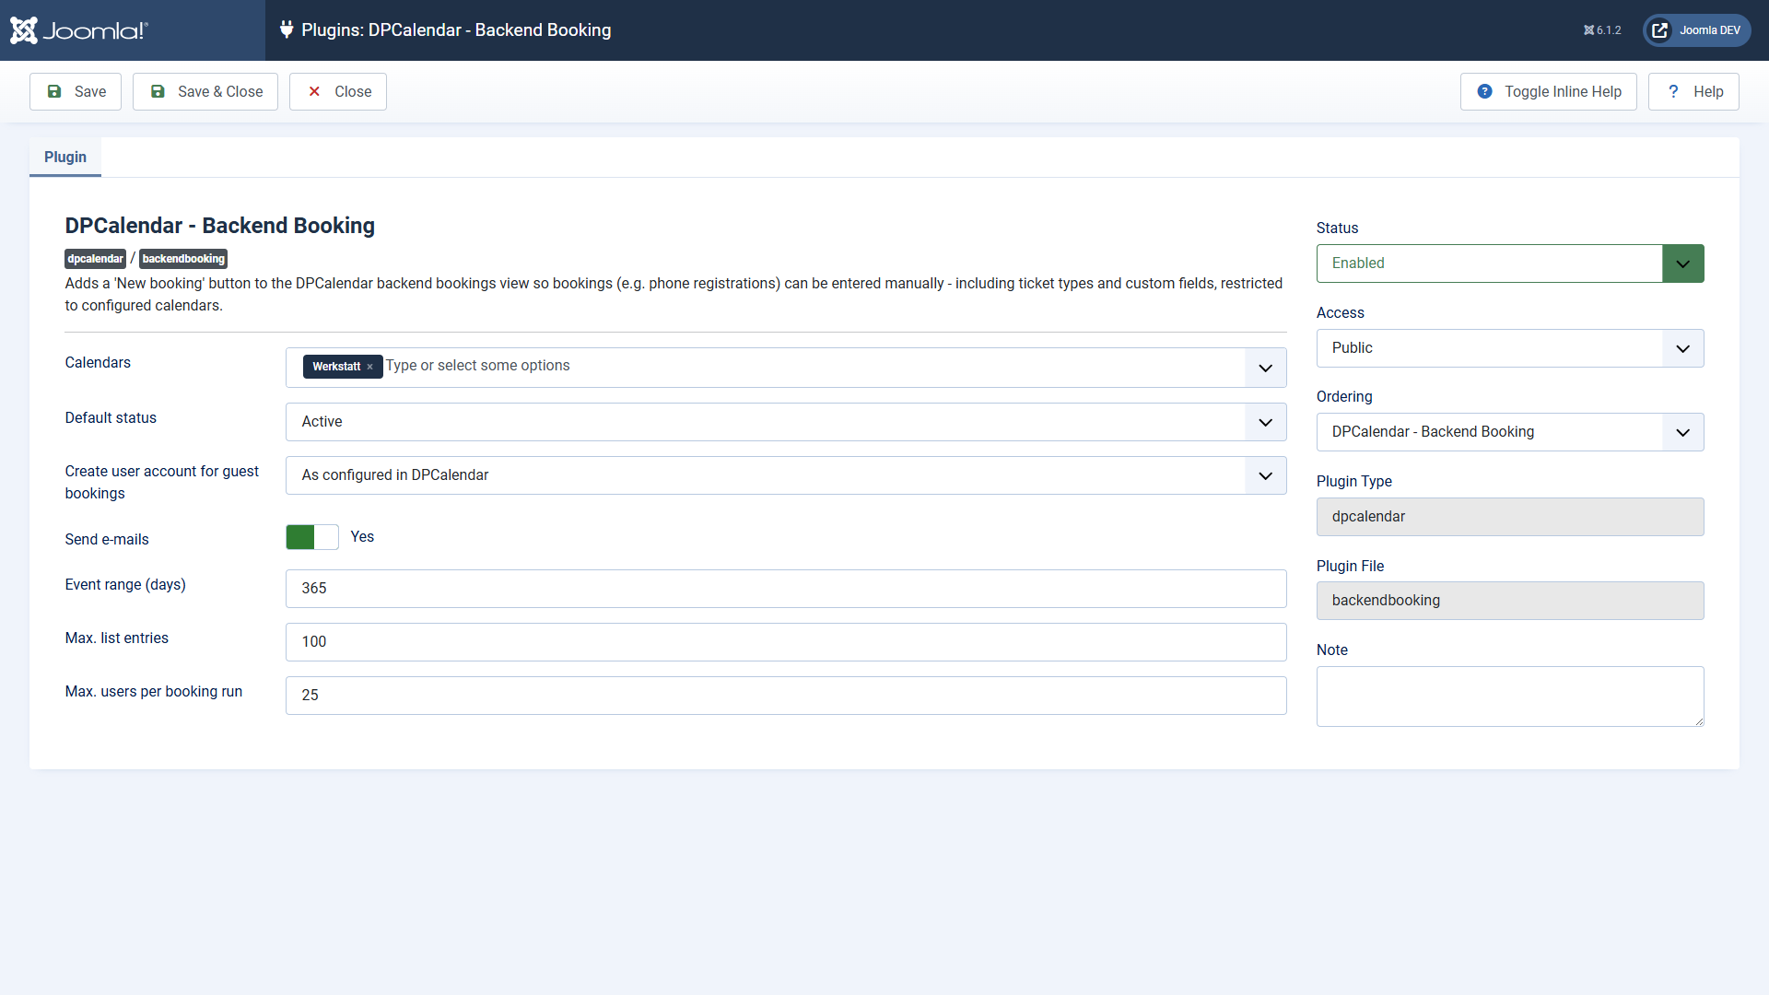1769x995 pixels.
Task: Click the Plugin Type dpcalendar field
Action: pos(1510,517)
